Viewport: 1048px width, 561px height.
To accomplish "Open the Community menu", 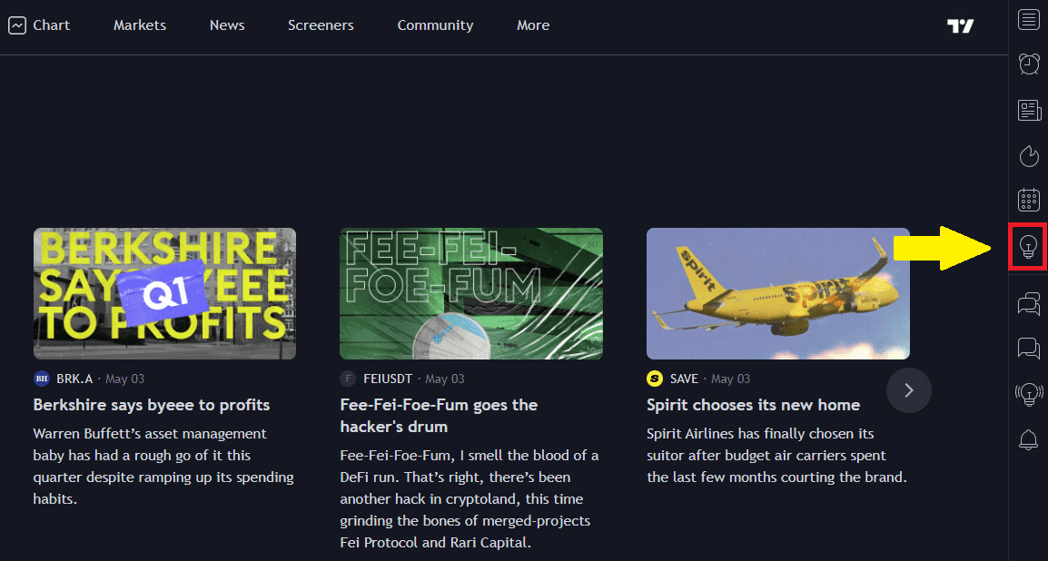I will 435,25.
